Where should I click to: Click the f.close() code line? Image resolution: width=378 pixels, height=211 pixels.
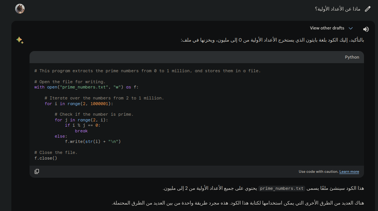[x=45, y=158]
